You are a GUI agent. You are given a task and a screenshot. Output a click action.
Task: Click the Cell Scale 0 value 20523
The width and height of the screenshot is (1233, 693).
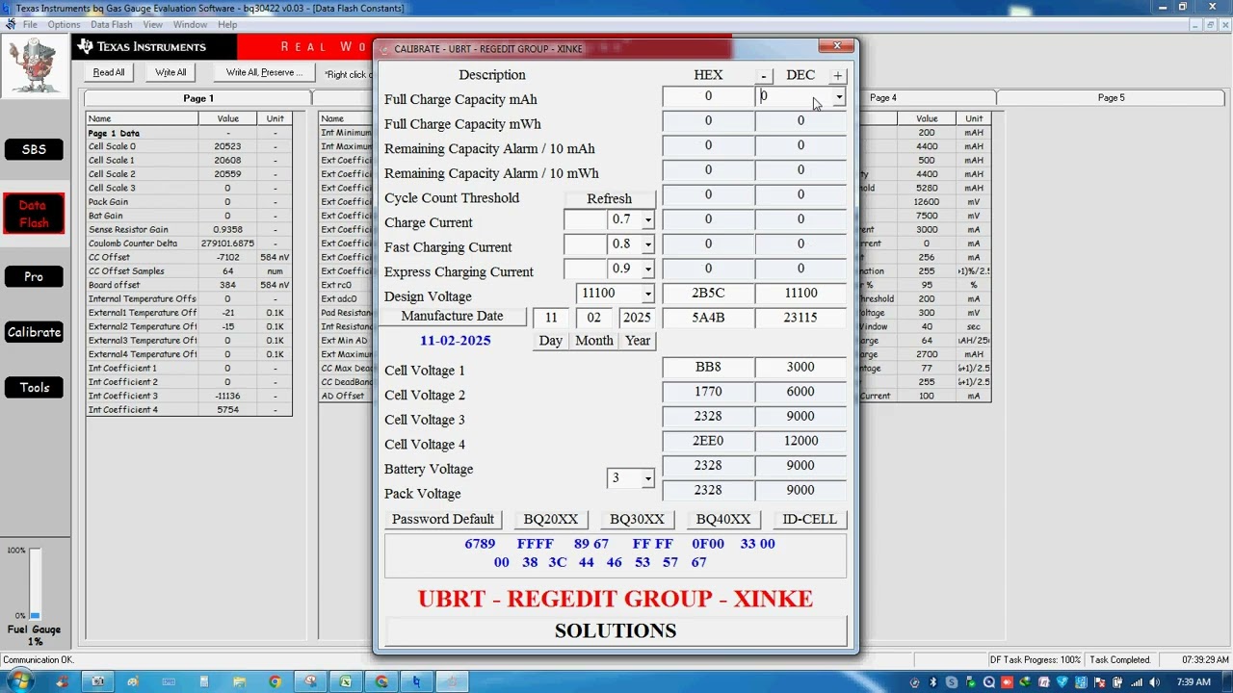point(227,146)
